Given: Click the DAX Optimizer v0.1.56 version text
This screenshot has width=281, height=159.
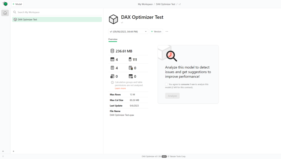Looking at the screenshot, I should (151, 156).
